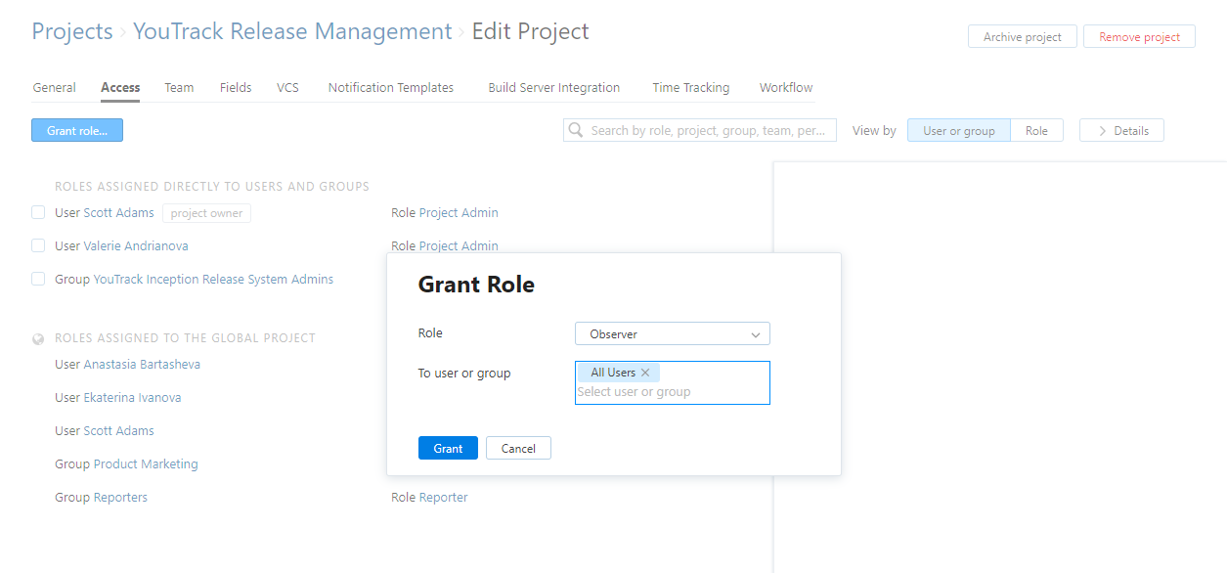Click the role search box
The image size is (1227, 573).
(709, 131)
